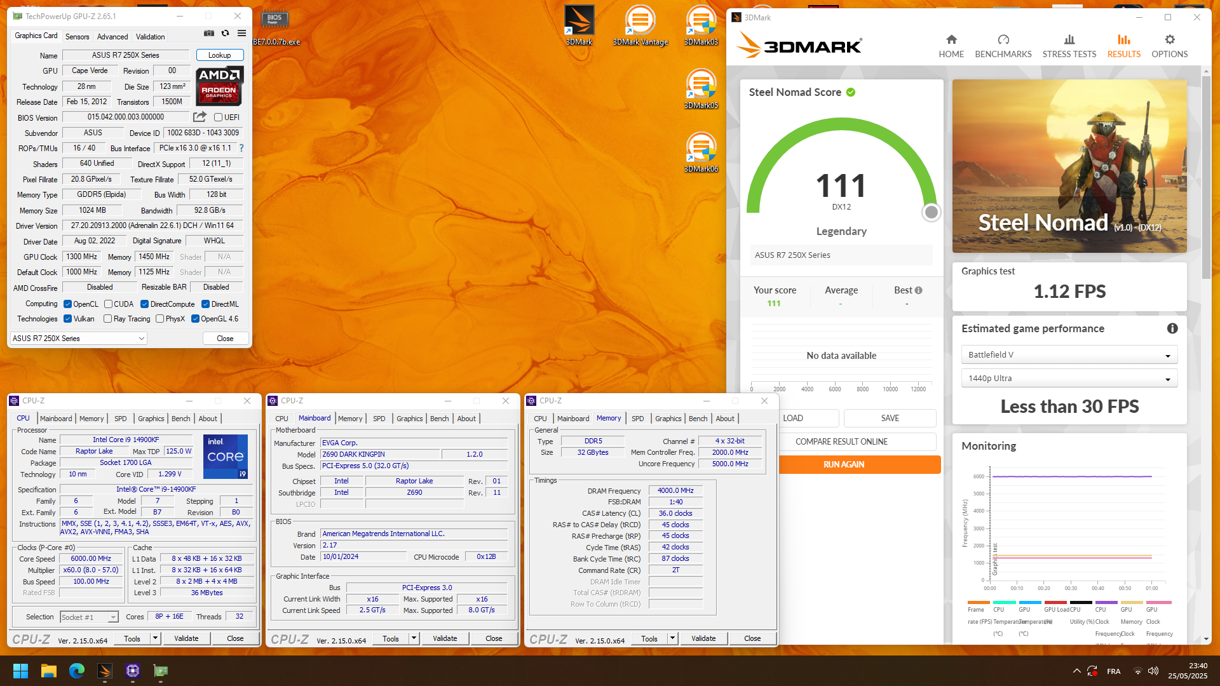Image resolution: width=1220 pixels, height=686 pixels.
Task: Open Microsoft Edge from taskbar
Action: (x=77, y=671)
